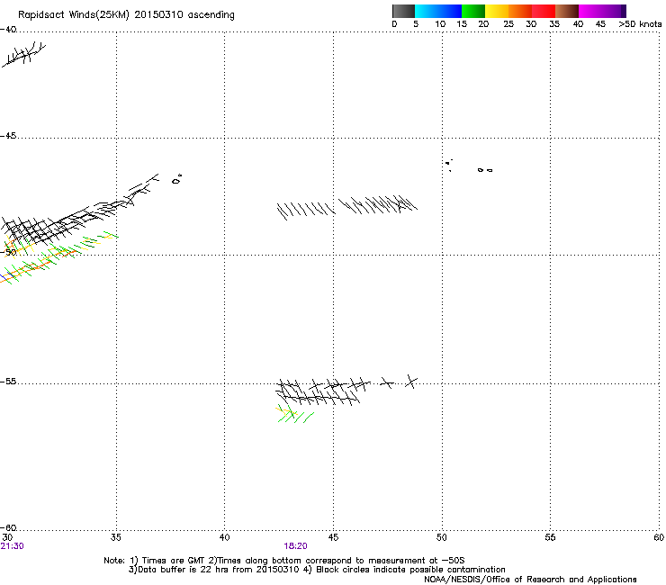Click the 'NOAA/NESDIS/Office of Research and Applications' credit

[x=530, y=580]
